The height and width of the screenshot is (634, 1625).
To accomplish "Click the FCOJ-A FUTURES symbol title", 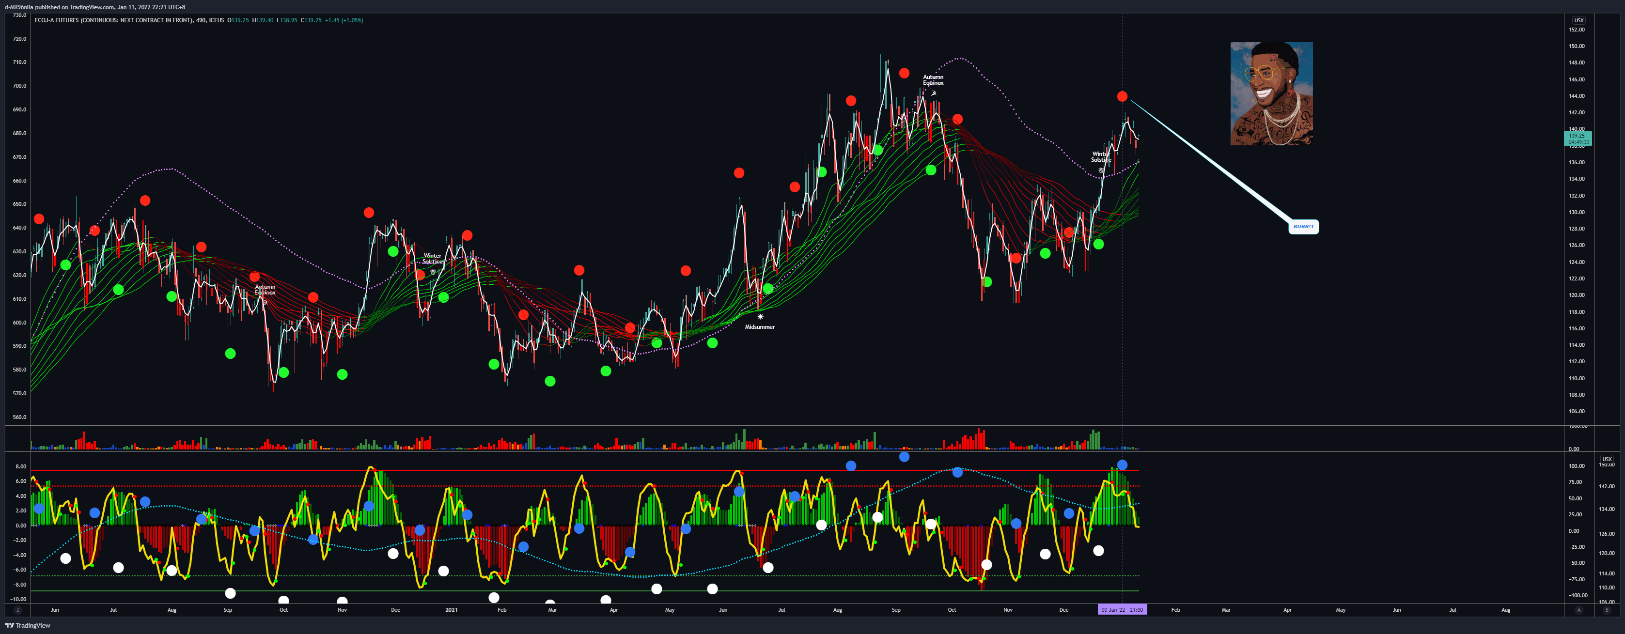I will [x=113, y=20].
